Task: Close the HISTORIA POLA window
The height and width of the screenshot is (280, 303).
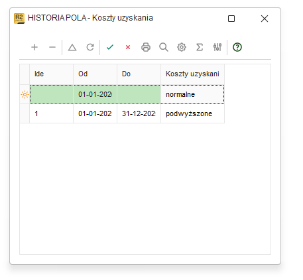Action: [265, 19]
